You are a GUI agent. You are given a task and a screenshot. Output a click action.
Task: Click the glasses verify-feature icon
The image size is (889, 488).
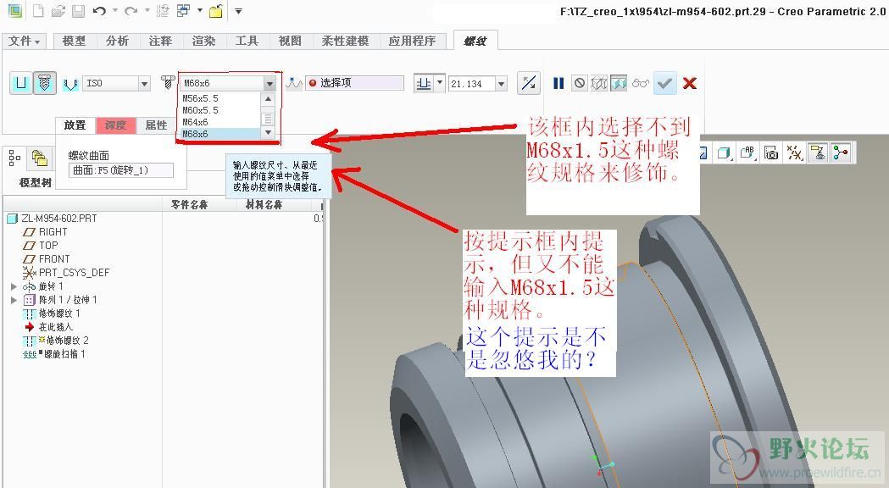tap(641, 83)
